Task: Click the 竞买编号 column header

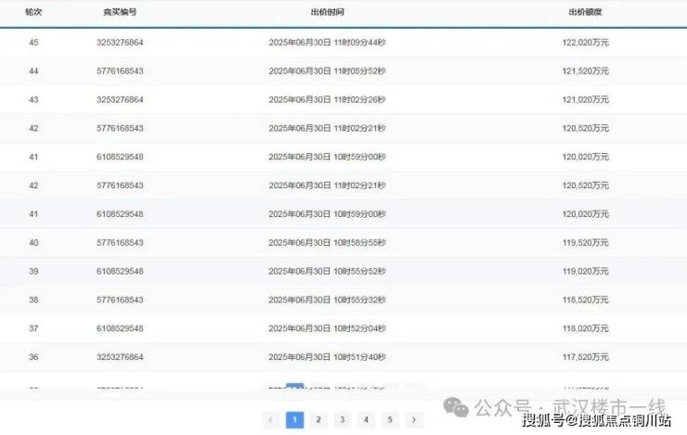Action: point(120,13)
